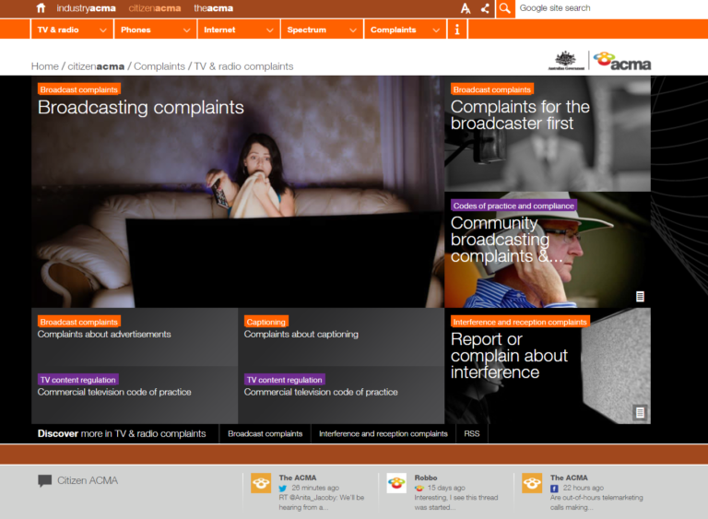708x519 pixels.
Task: Click right TV content regulation tag
Action: 285,380
